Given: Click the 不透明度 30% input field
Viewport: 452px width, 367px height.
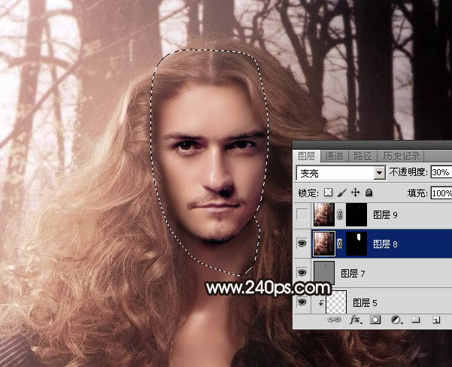Looking at the screenshot, I should [441, 172].
